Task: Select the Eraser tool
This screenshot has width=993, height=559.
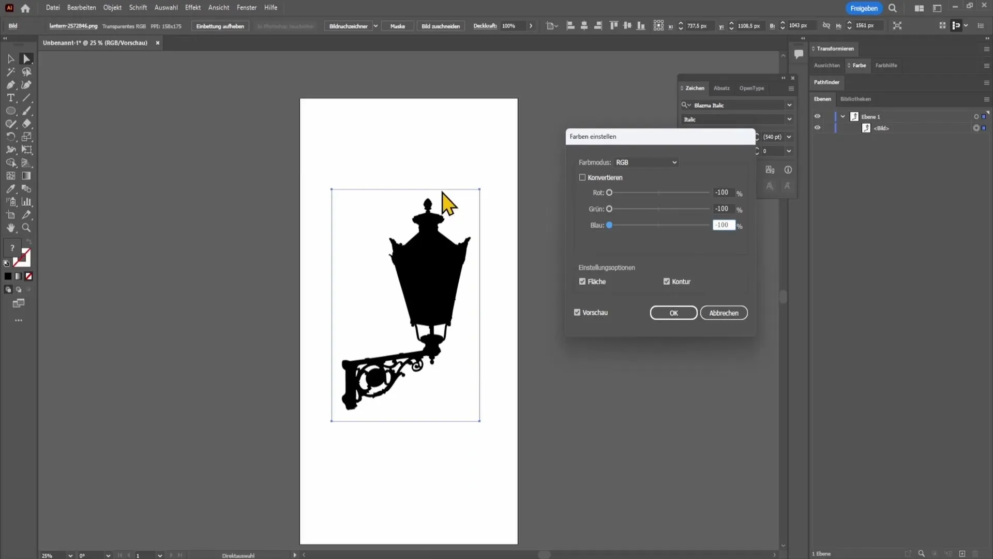Action: pos(26,124)
